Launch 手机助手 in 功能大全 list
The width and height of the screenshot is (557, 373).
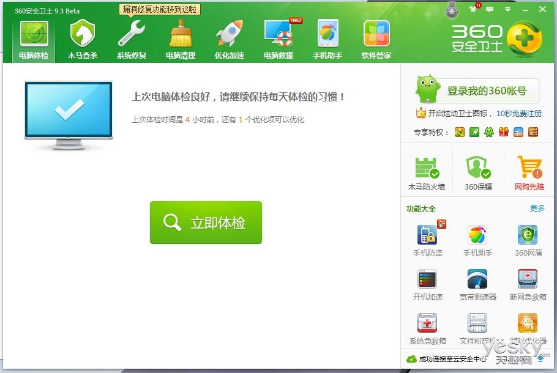point(478,240)
